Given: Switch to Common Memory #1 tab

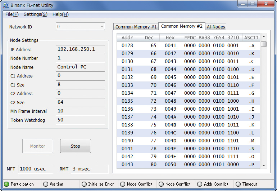Looking at the screenshot, I should [x=136, y=27].
